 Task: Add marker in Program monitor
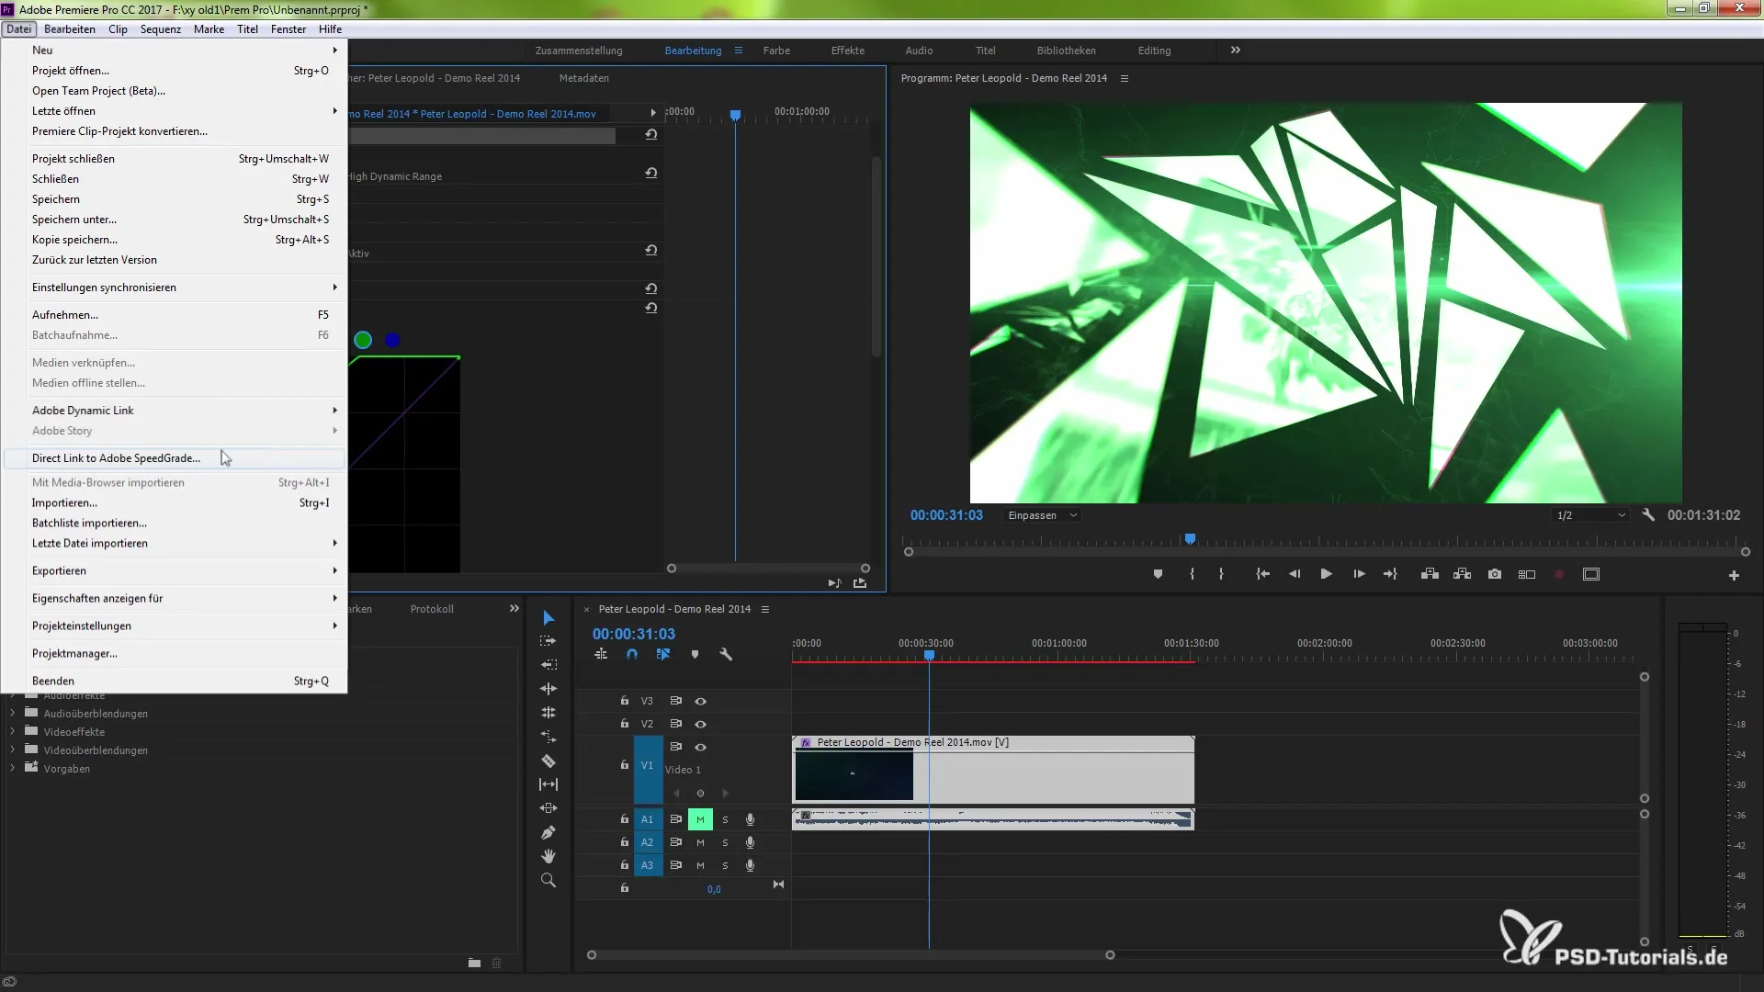(x=1158, y=574)
